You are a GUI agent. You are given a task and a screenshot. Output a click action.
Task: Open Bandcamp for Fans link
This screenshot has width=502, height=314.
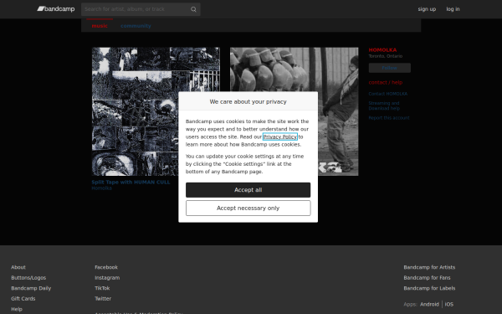click(427, 278)
